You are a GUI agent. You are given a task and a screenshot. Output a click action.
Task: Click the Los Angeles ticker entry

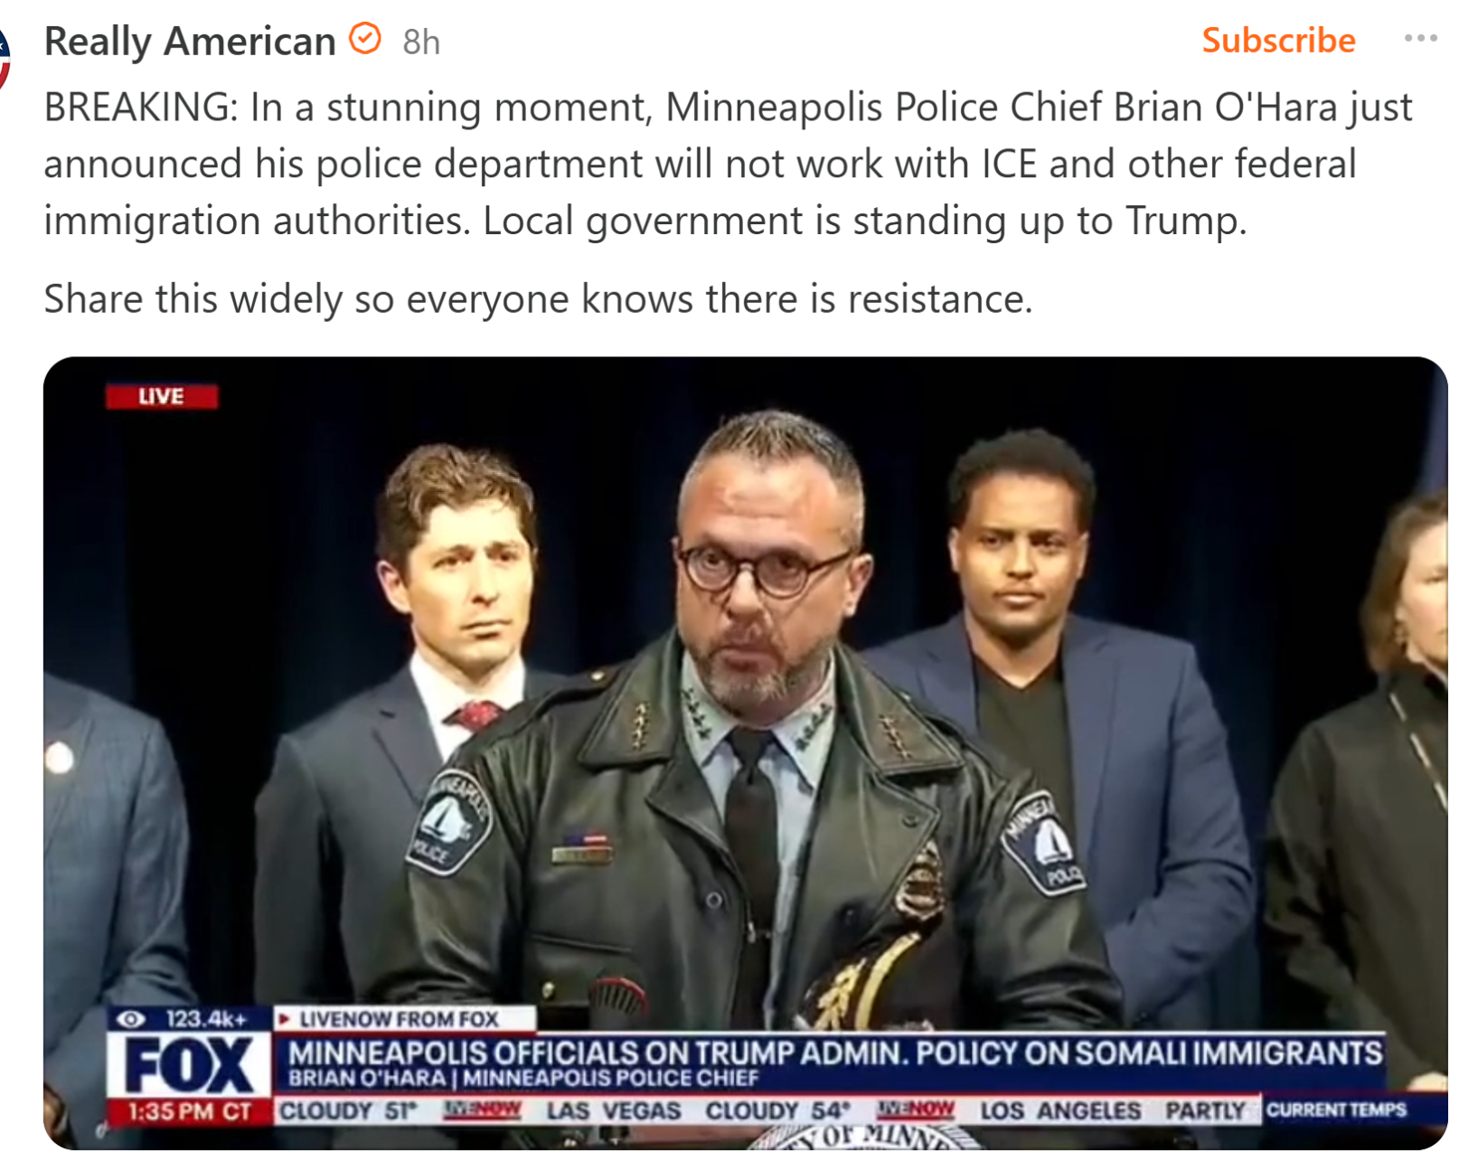click(1114, 1110)
